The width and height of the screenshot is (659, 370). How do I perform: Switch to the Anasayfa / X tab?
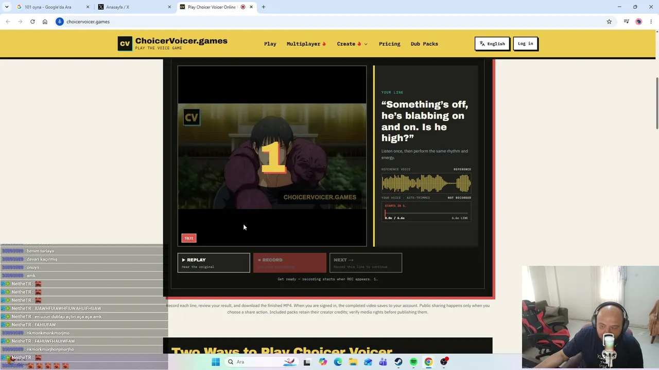[134, 7]
